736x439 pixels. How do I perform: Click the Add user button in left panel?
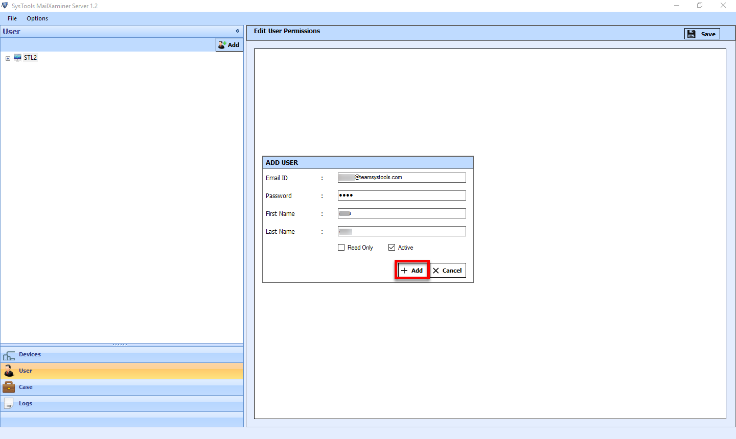tap(229, 45)
